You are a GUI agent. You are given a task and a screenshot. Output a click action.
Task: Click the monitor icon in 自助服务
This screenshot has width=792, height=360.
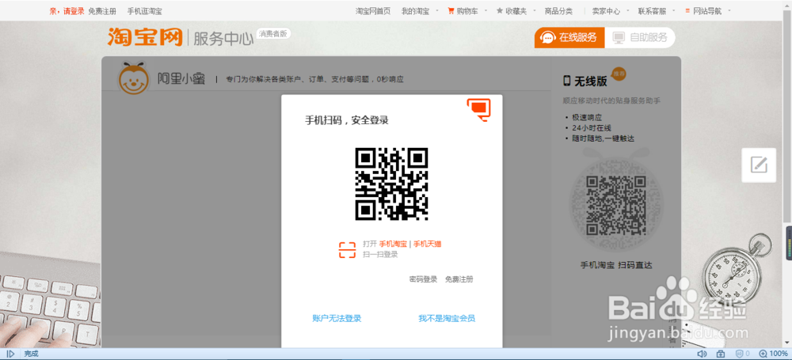coord(619,38)
